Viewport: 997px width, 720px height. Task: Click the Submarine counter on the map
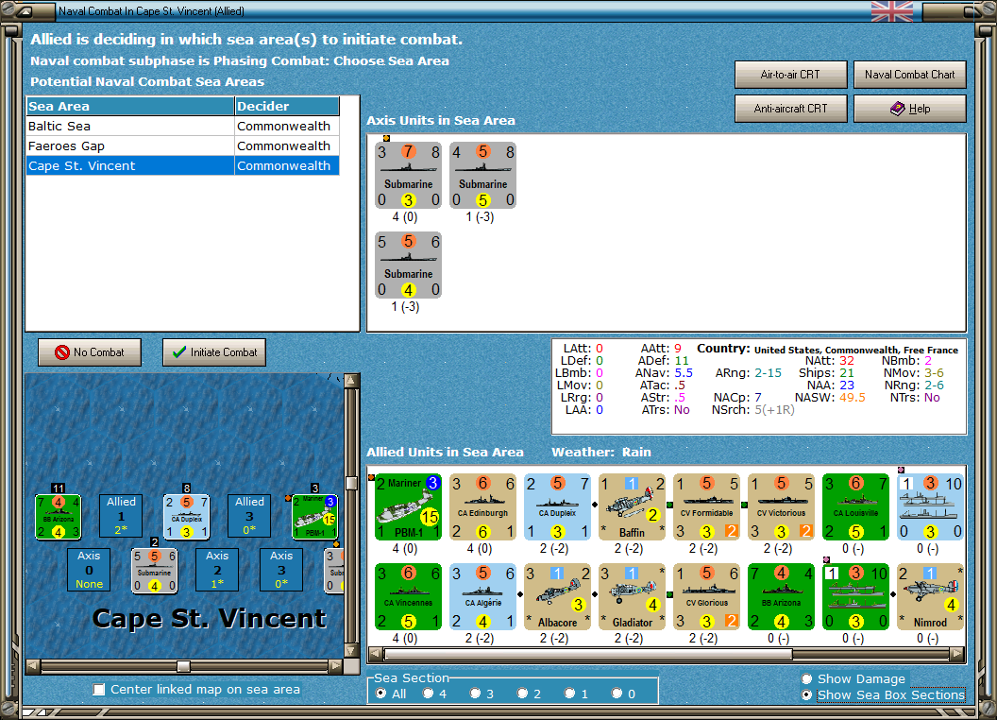coord(154,571)
